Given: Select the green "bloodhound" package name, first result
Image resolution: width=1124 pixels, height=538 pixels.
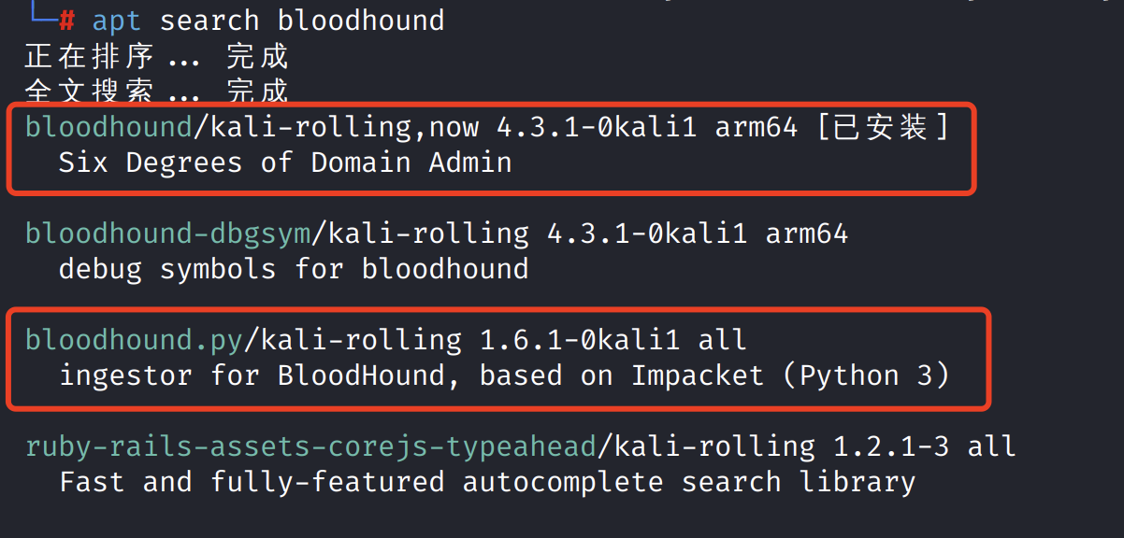Looking at the screenshot, I should pyautogui.click(x=108, y=127).
